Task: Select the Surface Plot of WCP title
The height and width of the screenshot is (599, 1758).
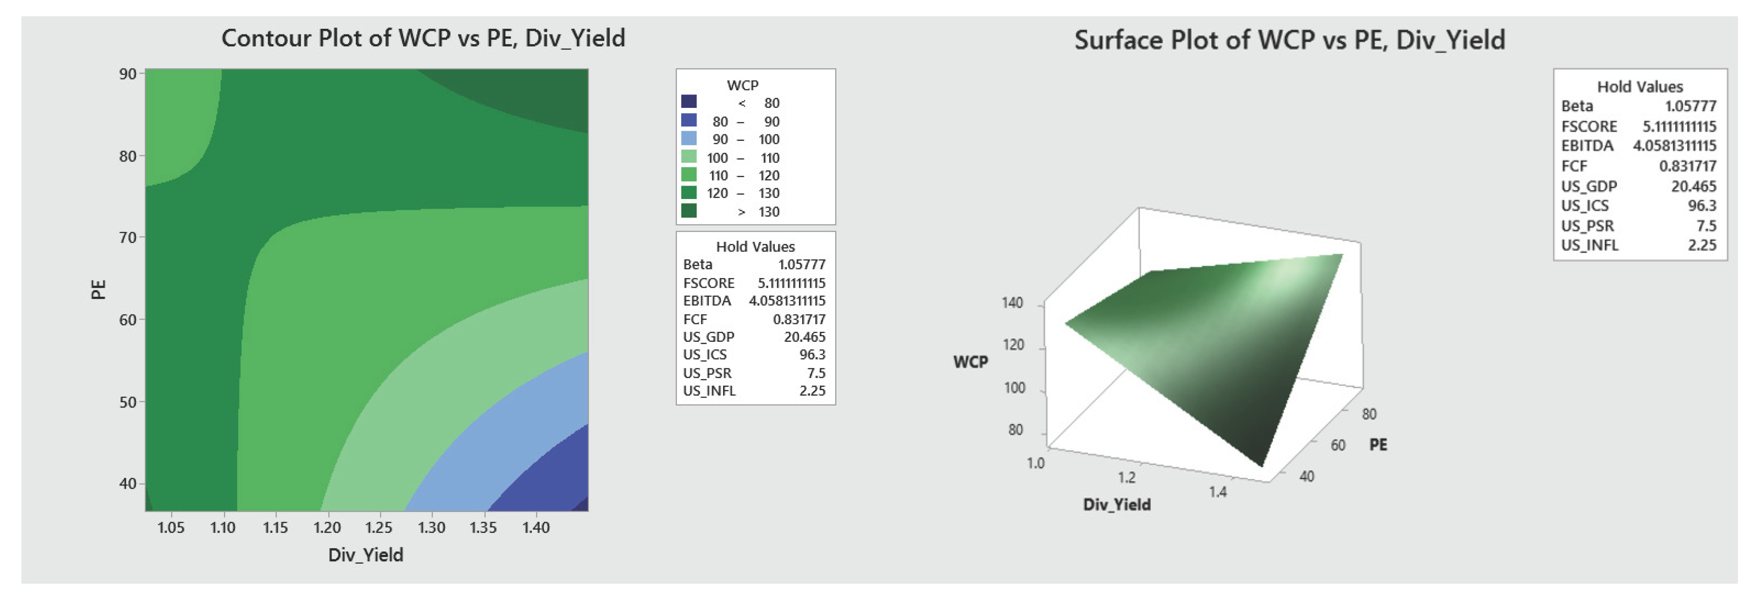Action: click(x=1289, y=40)
